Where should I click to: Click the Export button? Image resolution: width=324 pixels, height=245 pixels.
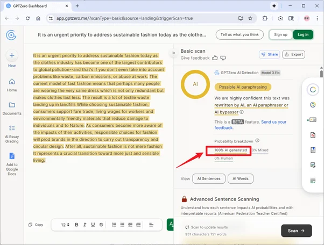[x=294, y=54]
